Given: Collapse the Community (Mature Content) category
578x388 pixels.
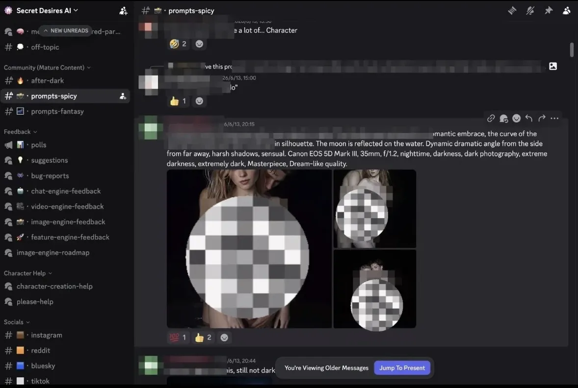Looking at the screenshot, I should point(47,68).
